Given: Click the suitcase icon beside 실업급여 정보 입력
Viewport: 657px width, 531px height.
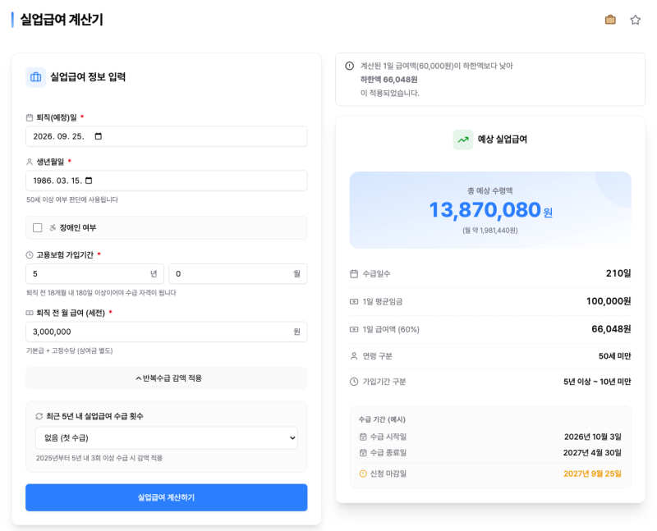Looking at the screenshot, I should [x=35, y=77].
